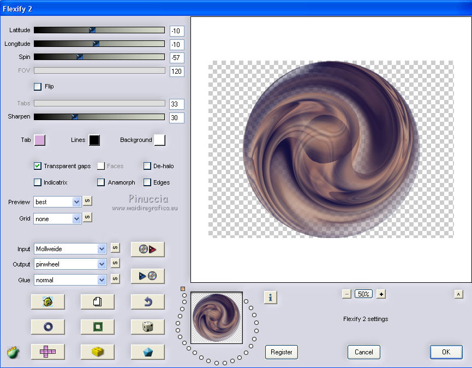Click the dice randomize button

(x=147, y=327)
